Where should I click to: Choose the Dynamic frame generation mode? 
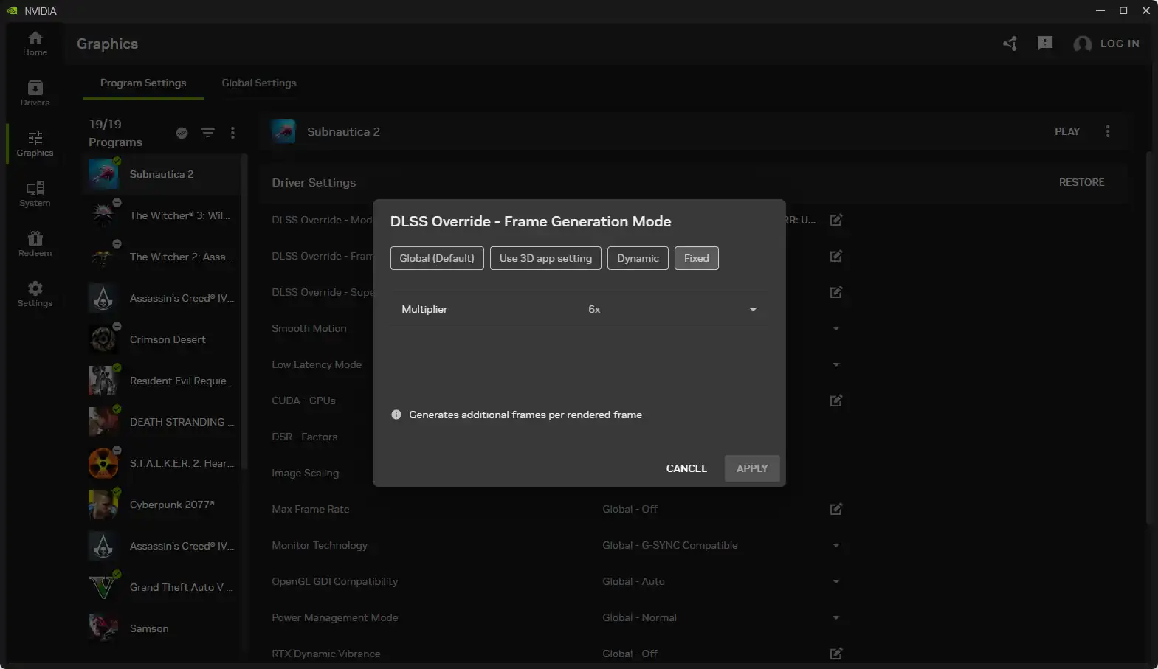(x=638, y=258)
